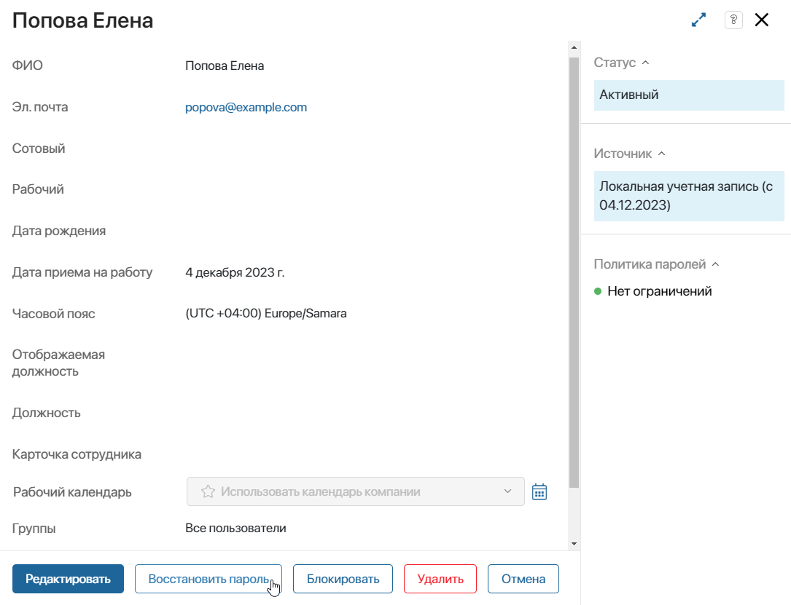Viewport: 791px width, 605px height.
Task: Open the Рабочий календарь dropdown
Action: (356, 491)
